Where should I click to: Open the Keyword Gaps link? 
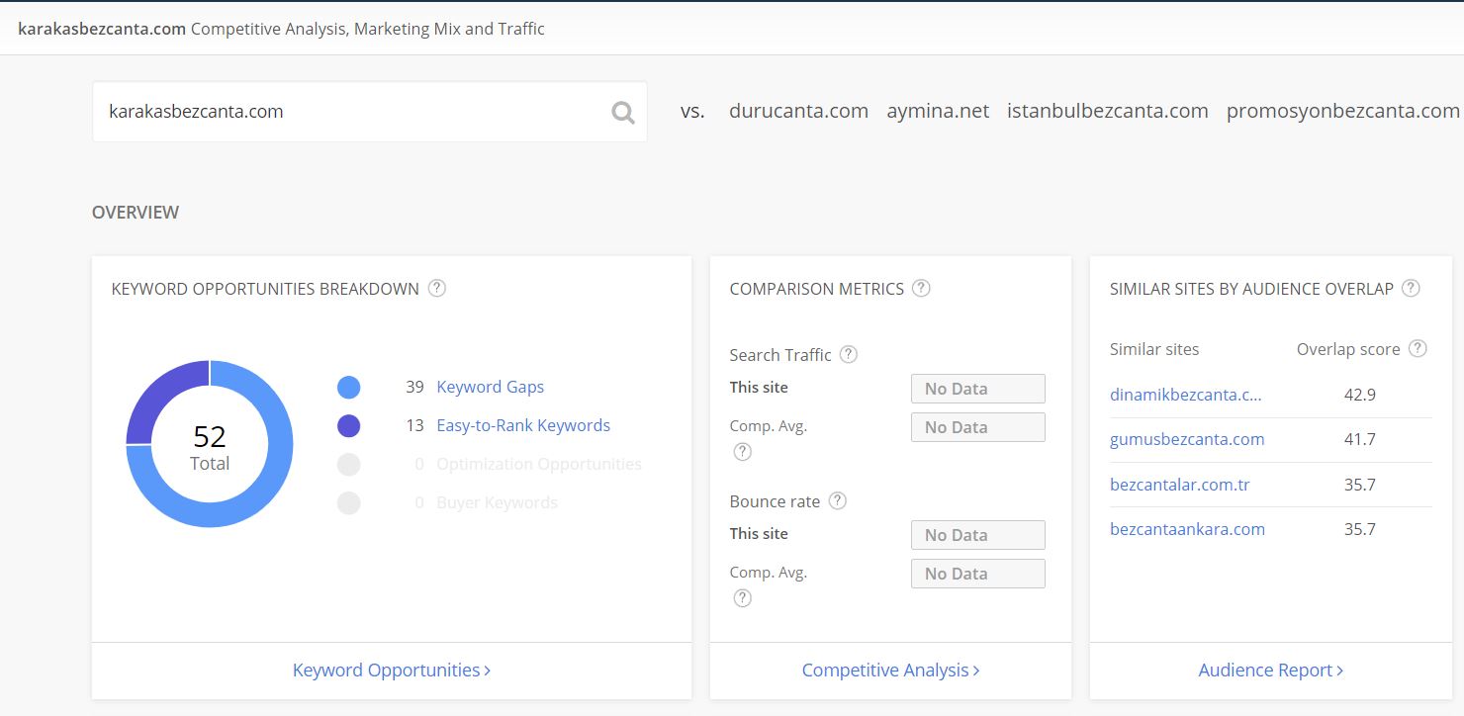tap(491, 387)
